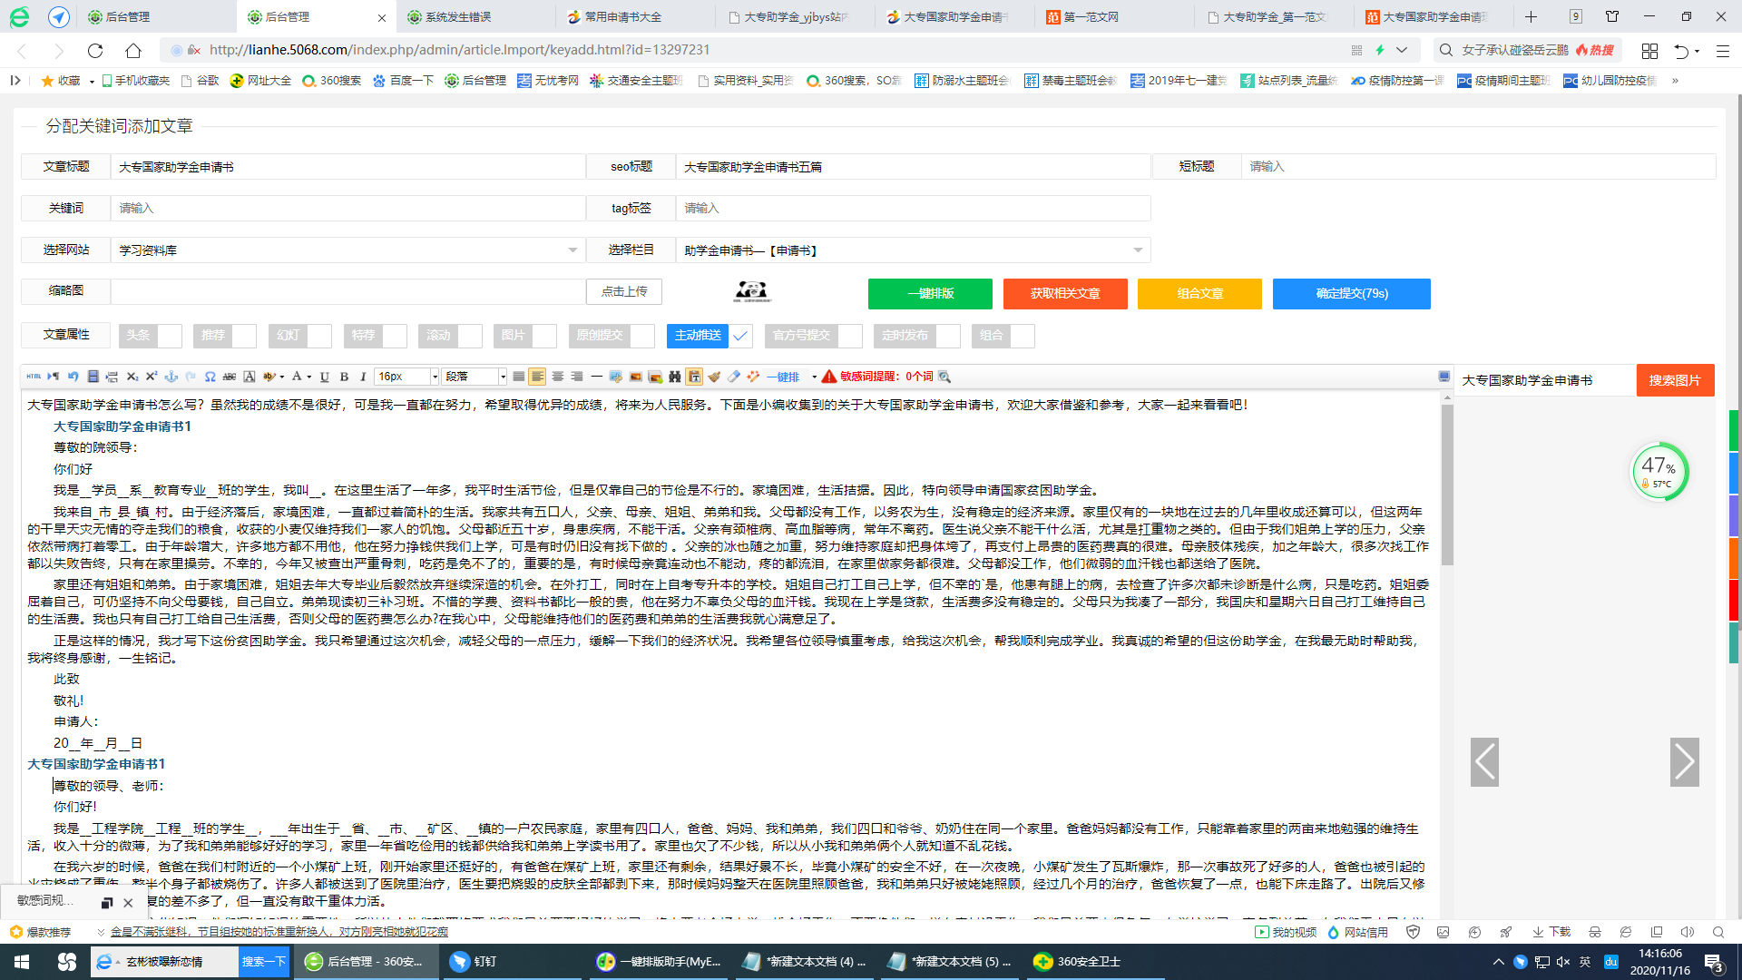Click the 搜索图片 button
Screen dimensions: 1742x980
click(1674, 380)
